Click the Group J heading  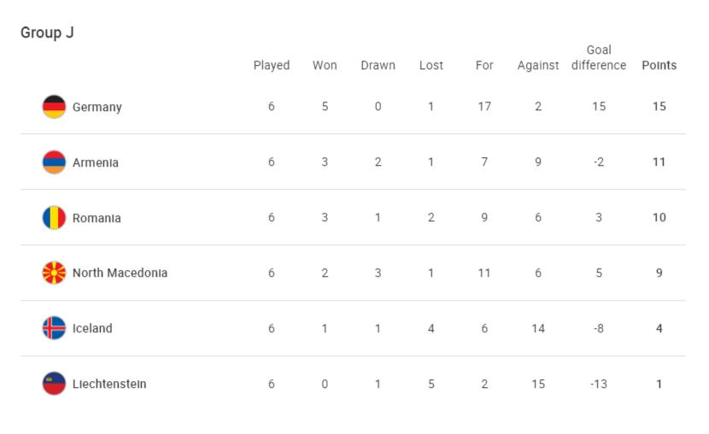point(47,32)
